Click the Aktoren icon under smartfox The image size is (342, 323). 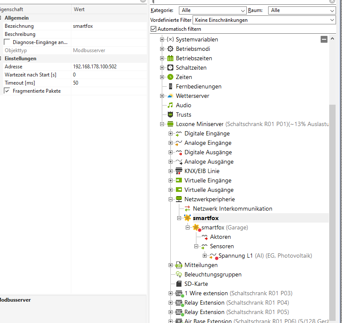pos(205,237)
